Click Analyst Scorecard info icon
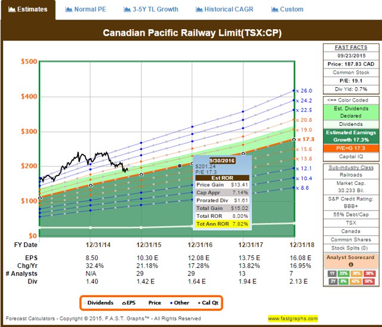This screenshot has width=382, height=327. tap(351, 264)
